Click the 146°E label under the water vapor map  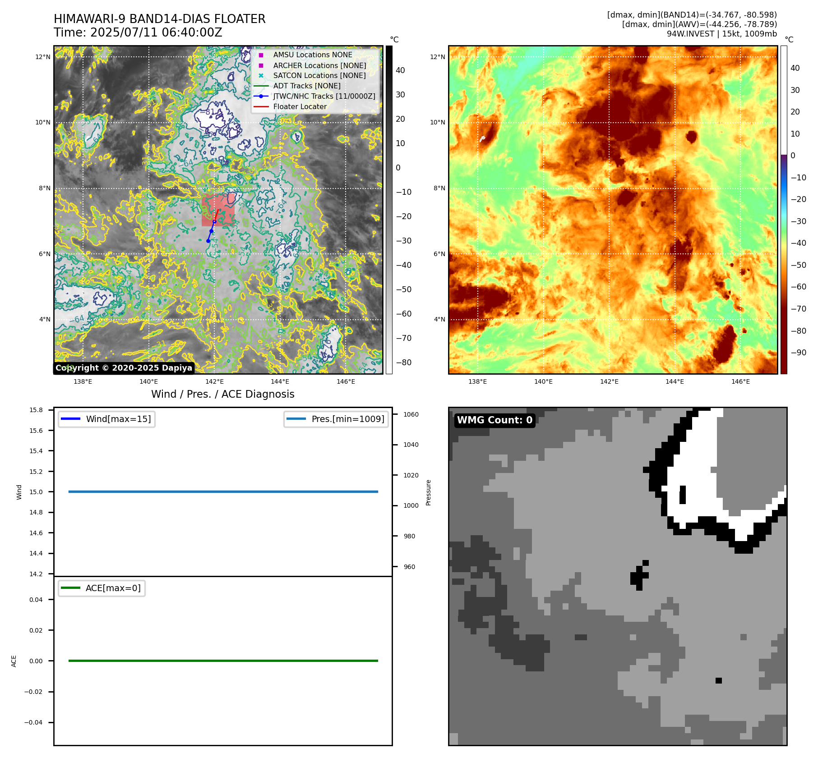740,381
